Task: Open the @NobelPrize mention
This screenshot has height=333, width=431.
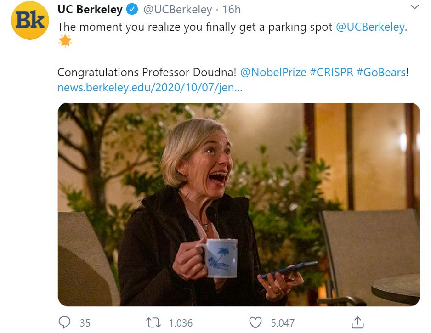Action: (273, 72)
